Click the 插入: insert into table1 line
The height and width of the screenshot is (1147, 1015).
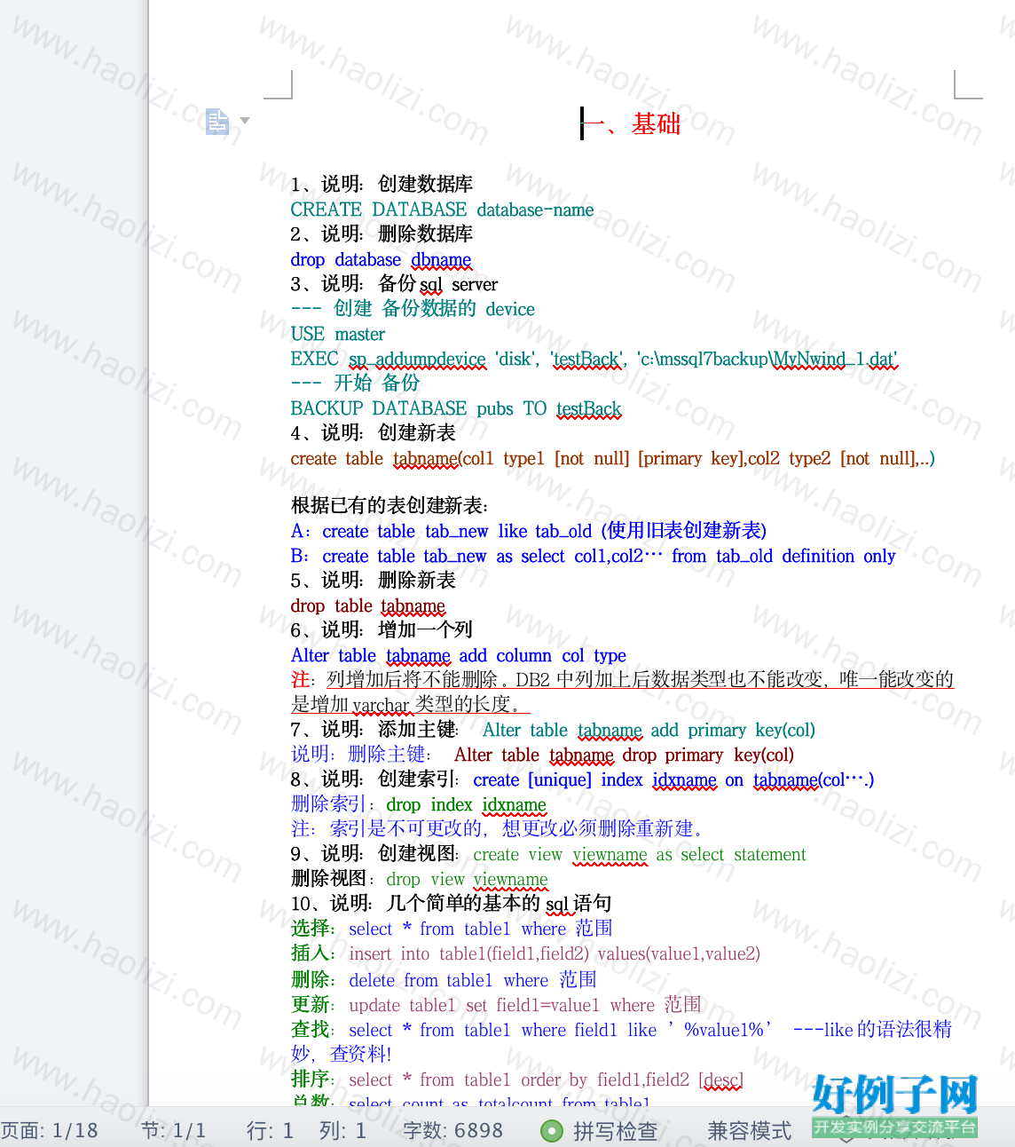click(525, 953)
